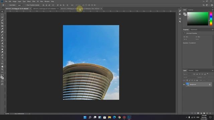
Task: Close the first document tab
Action: pyautogui.click(x=30, y=9)
